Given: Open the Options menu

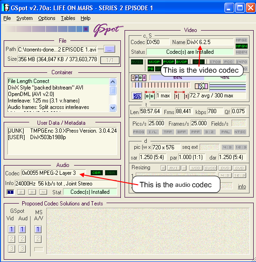Looking at the screenshot, I should [x=47, y=18].
